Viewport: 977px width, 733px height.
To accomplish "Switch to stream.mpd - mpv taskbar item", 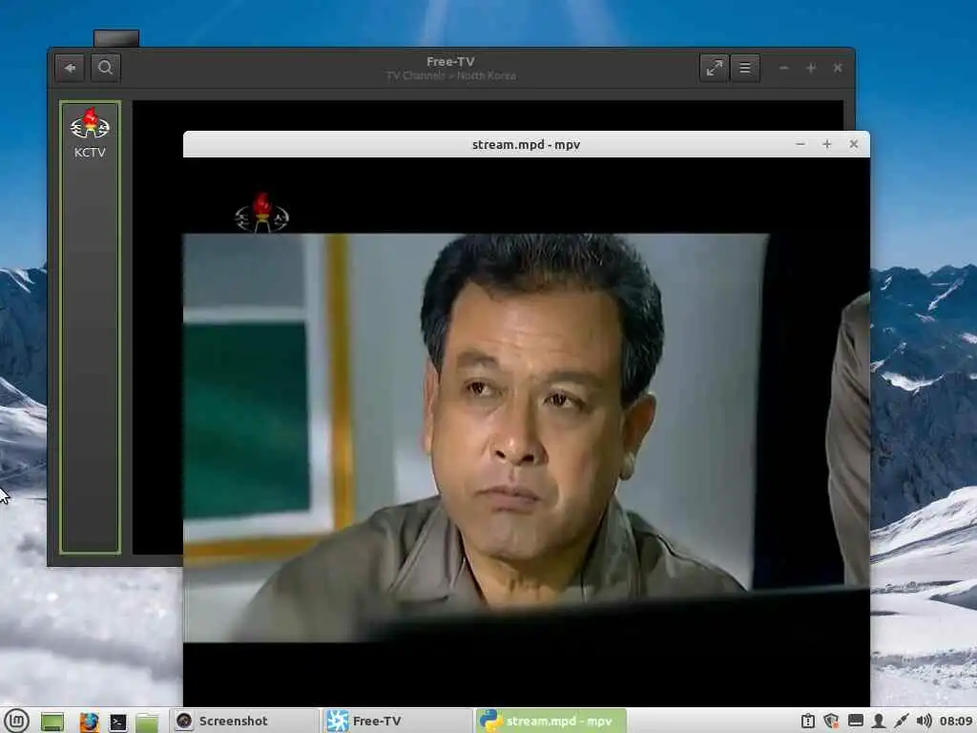I will tap(551, 722).
